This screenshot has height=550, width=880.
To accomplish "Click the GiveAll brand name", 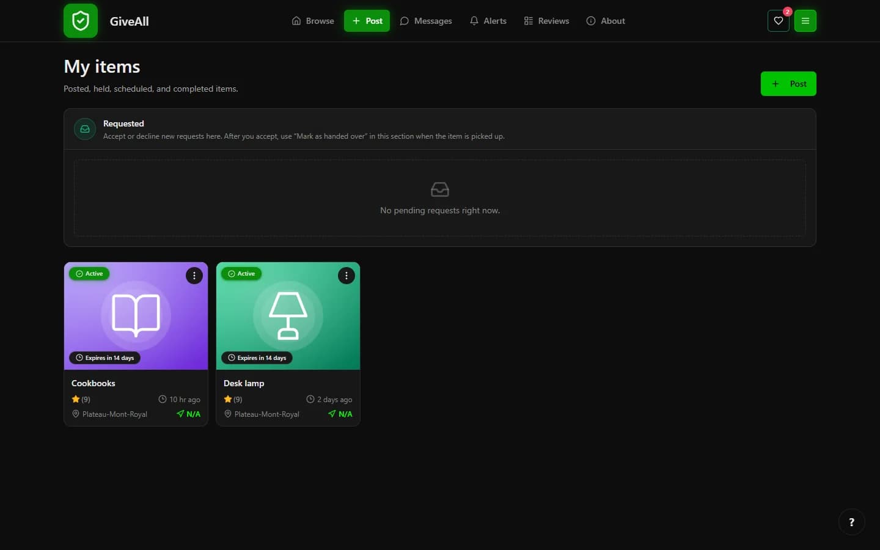I will tap(130, 21).
